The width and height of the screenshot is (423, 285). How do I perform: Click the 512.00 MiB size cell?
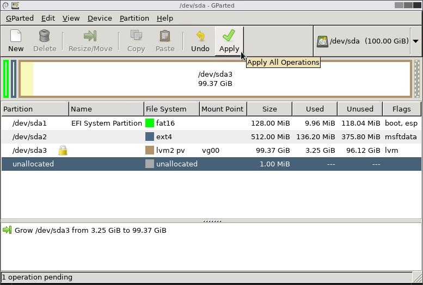point(271,137)
